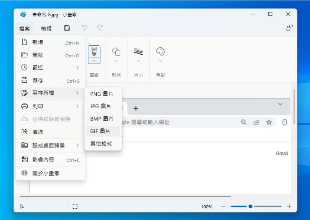This screenshot has height=220, width=310.
Task: Select the brush tool icon
Action: 94,52
